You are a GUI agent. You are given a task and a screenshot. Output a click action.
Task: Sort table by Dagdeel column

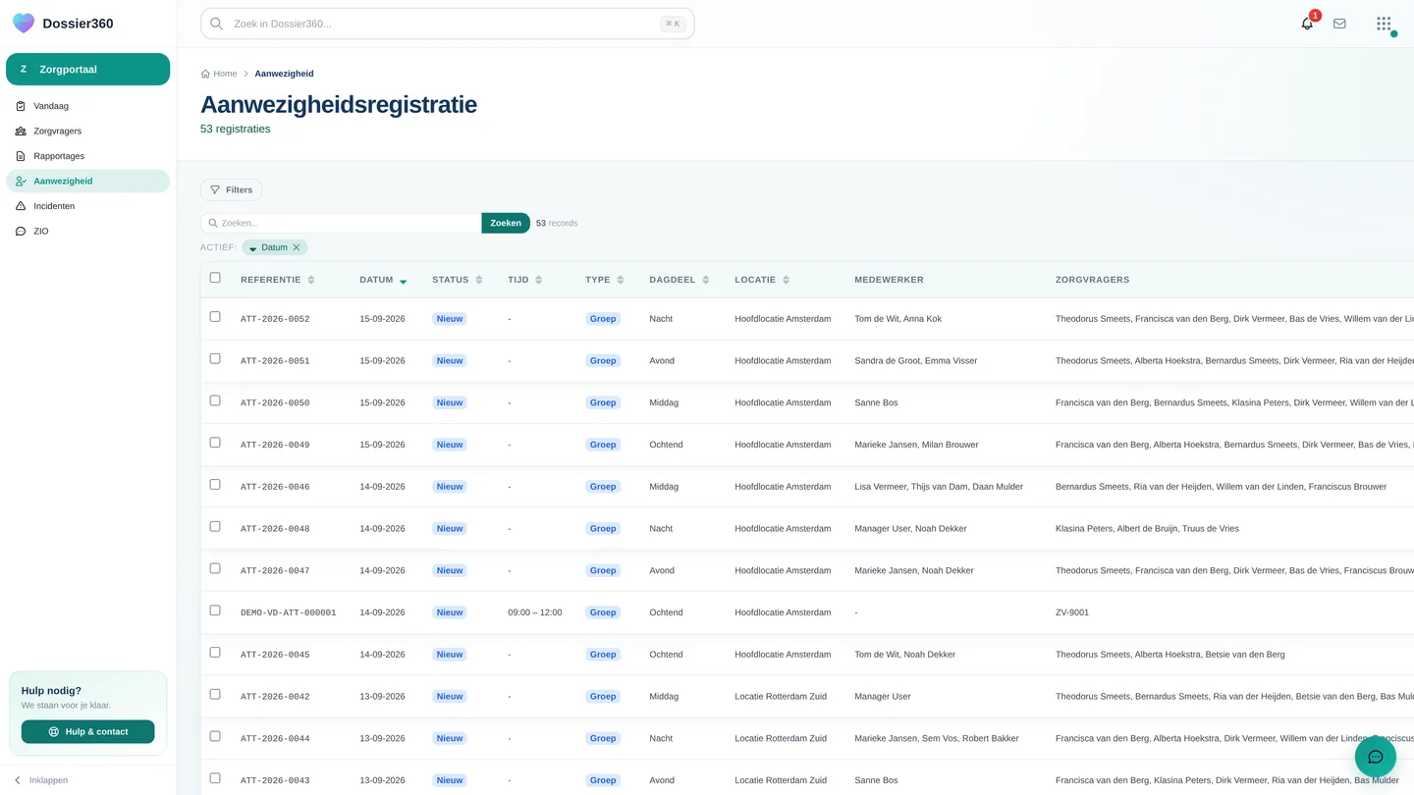679,280
